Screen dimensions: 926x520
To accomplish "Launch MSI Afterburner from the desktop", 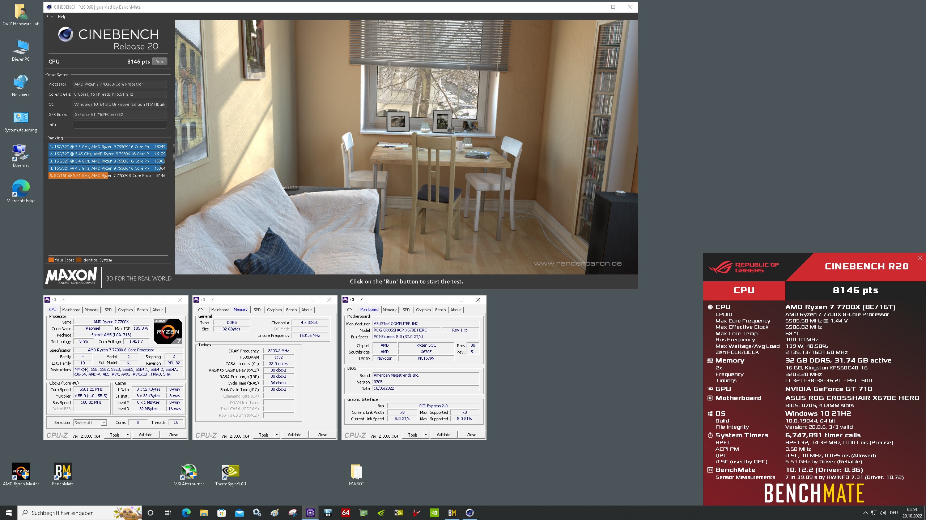I will click(188, 474).
